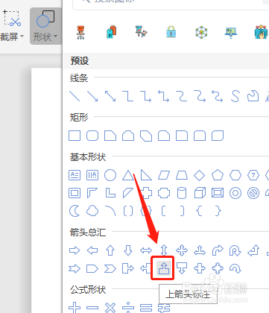Select the circular curved arrow shape
The width and height of the screenshot is (269, 313).
coord(235,268)
